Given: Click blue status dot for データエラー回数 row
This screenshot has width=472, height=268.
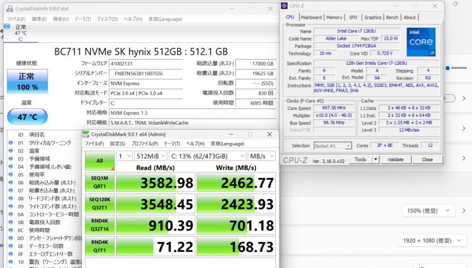Looking at the screenshot, I should pos(11,246).
